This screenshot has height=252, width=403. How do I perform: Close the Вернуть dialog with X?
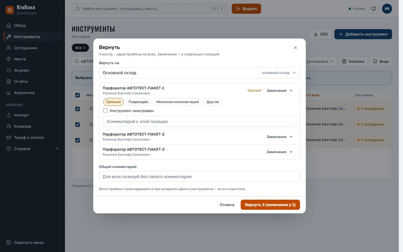click(x=296, y=48)
